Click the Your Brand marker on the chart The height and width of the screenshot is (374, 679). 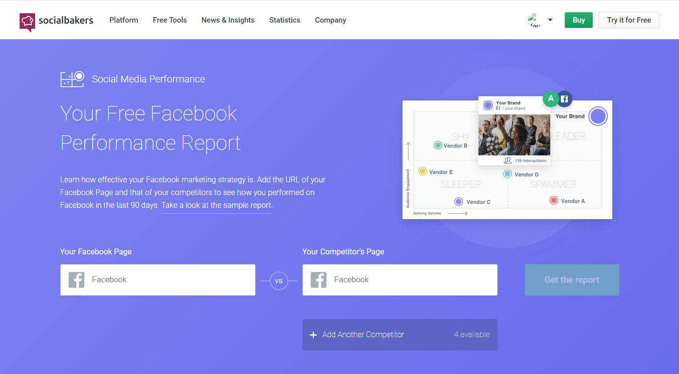point(598,116)
